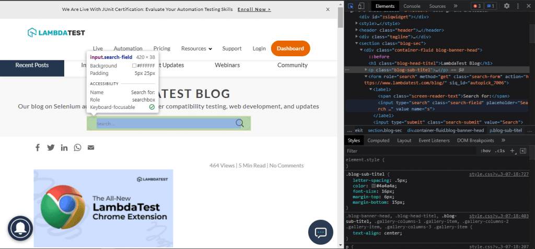Click div.container-fluid.blog-banner-head in the breadcrumb
Viewport: 535px width, 249px height.
click(x=446, y=130)
